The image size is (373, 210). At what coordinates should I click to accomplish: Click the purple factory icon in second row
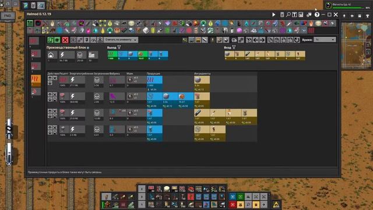click(x=112, y=96)
